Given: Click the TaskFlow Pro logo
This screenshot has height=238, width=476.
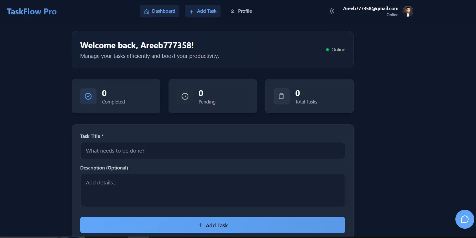Looking at the screenshot, I should click(x=32, y=12).
